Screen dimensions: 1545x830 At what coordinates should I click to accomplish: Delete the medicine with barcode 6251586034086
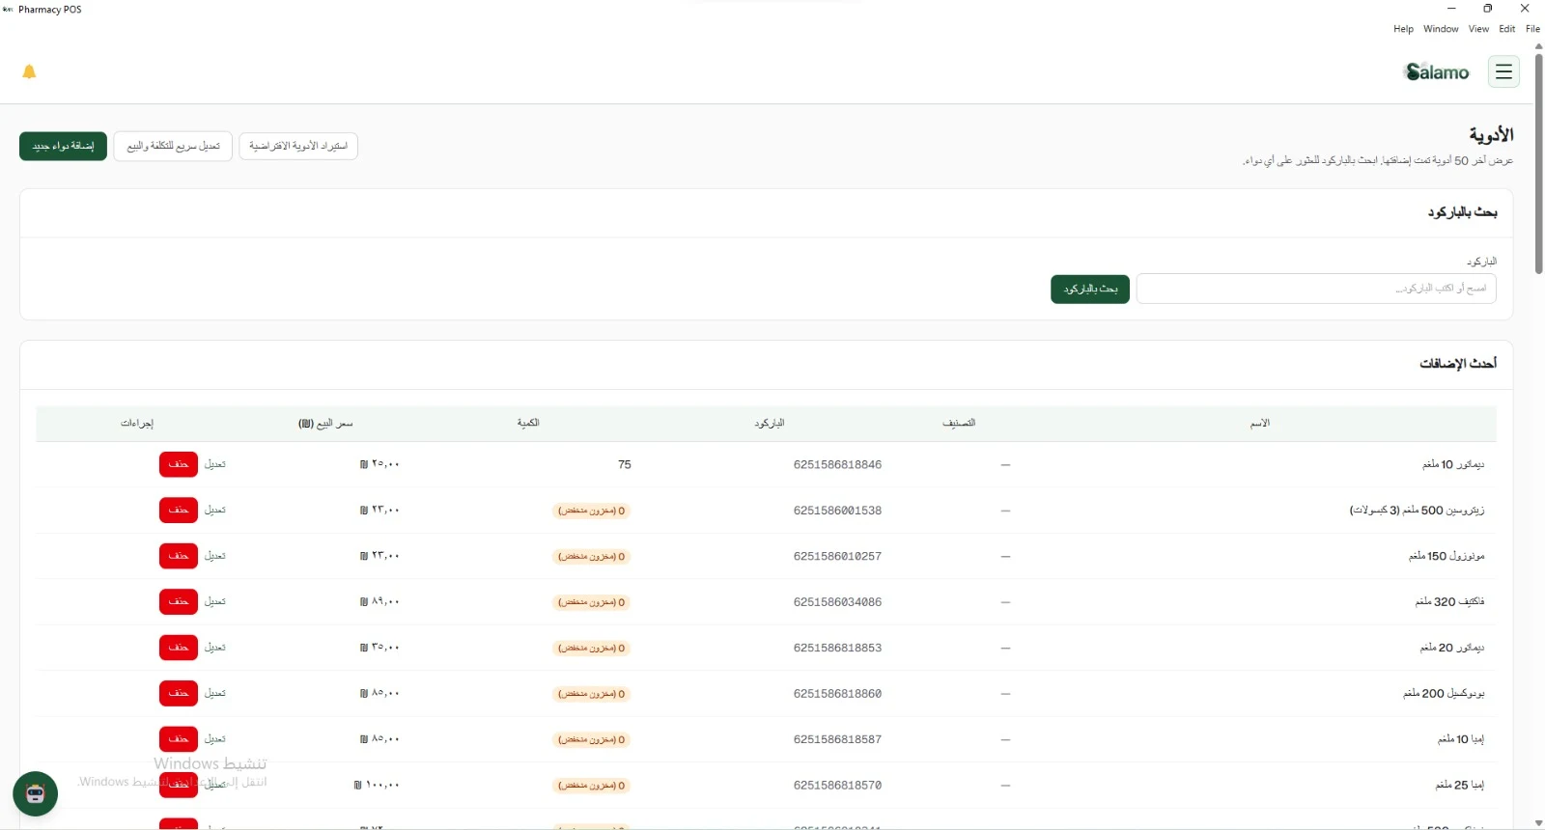[x=179, y=601]
